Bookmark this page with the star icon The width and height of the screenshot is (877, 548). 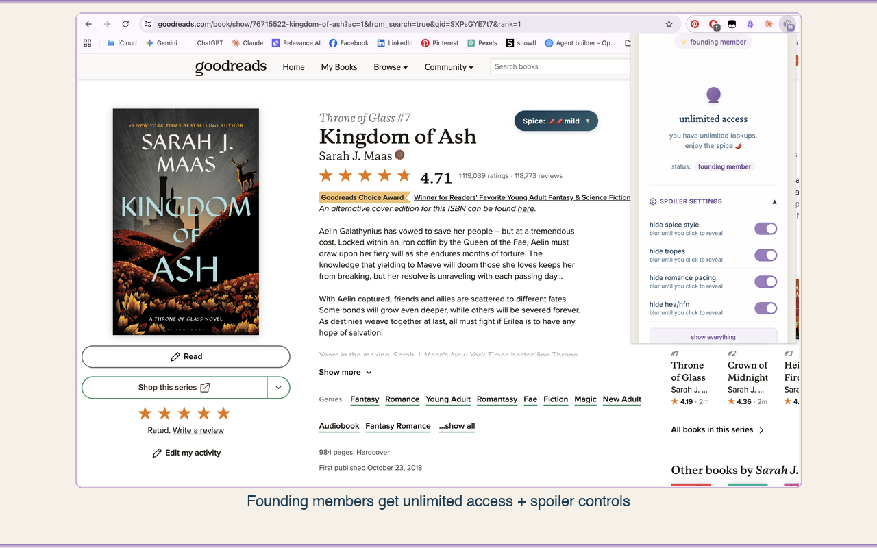669,24
